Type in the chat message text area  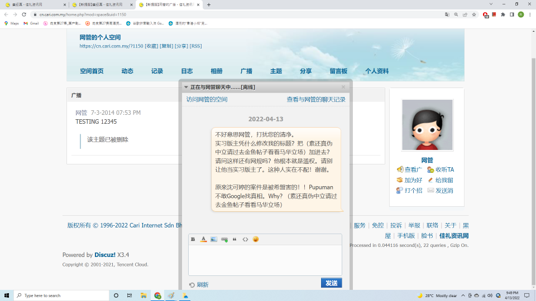265,260
